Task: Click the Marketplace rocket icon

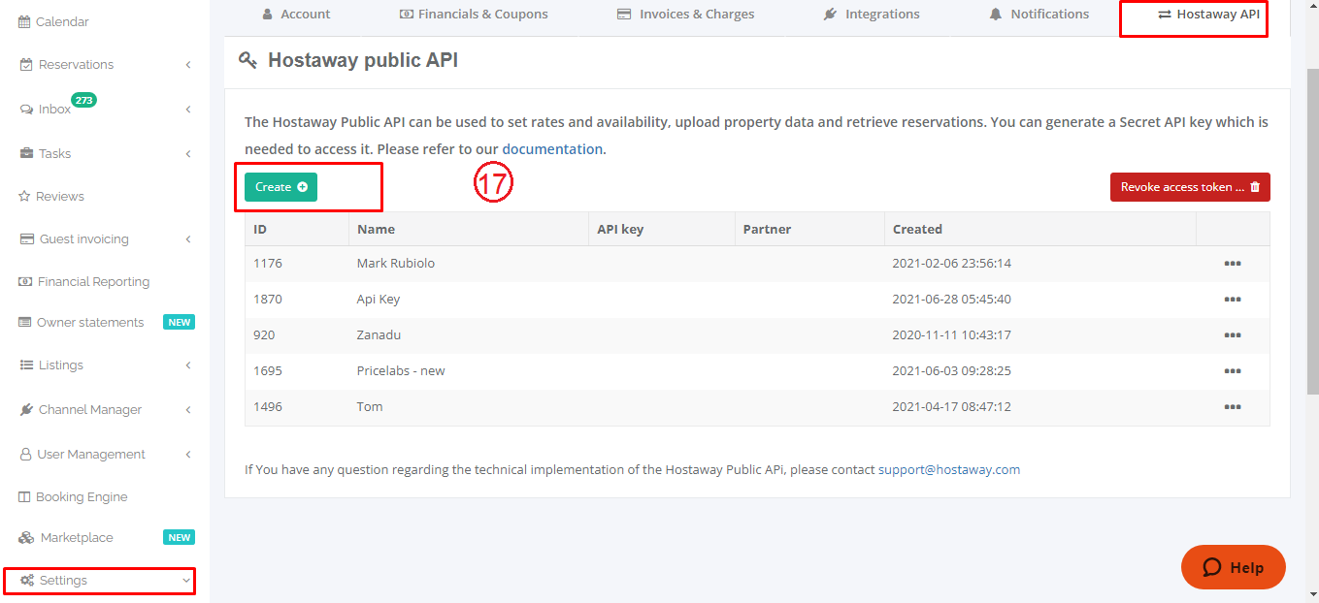Action: pos(26,537)
